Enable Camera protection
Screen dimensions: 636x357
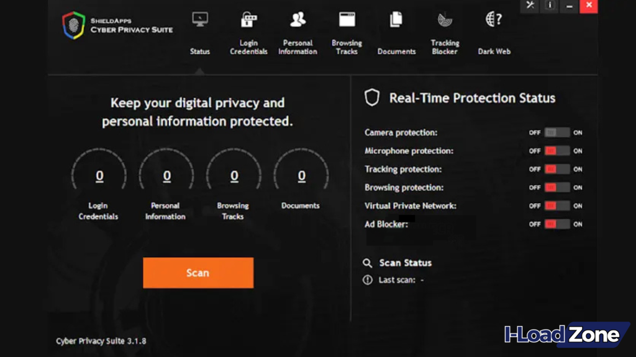pos(557,132)
